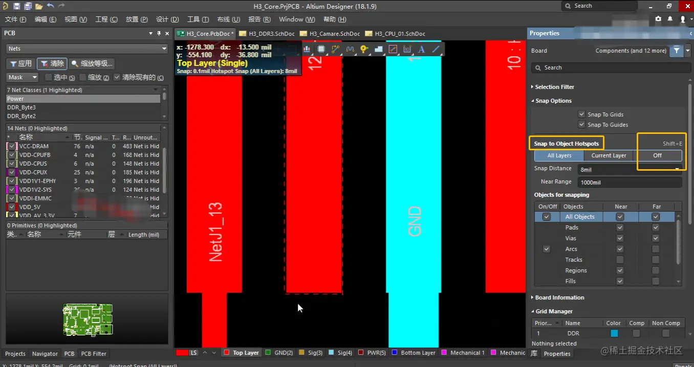Image resolution: width=694 pixels, height=367 pixels.
Task: Open a file with the folder icon
Action: [x=39, y=6]
